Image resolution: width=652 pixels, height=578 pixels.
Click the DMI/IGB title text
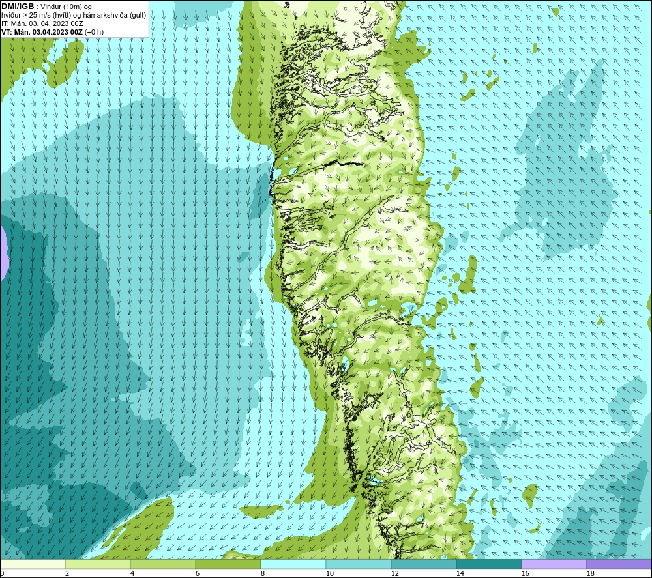pos(18,7)
